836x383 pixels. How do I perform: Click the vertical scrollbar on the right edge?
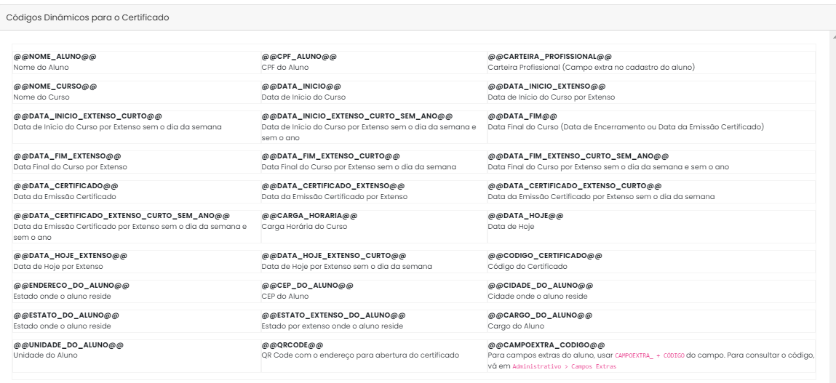click(832, 203)
